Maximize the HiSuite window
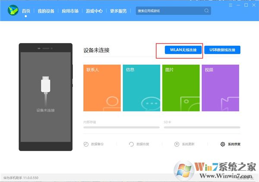 pyautogui.click(x=246, y=5)
